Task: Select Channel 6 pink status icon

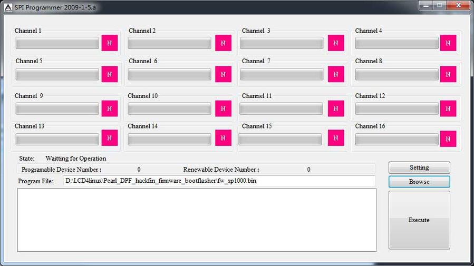Action: 223,74
